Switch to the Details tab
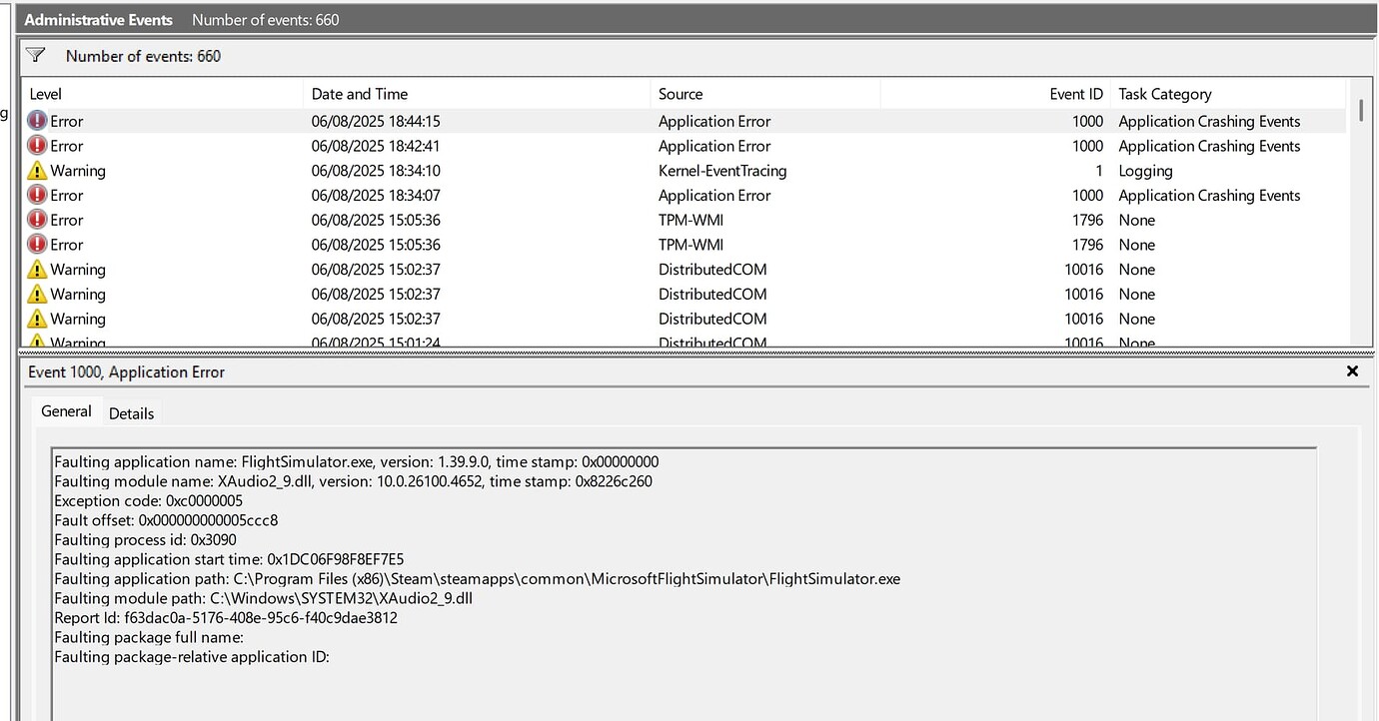 coord(131,412)
